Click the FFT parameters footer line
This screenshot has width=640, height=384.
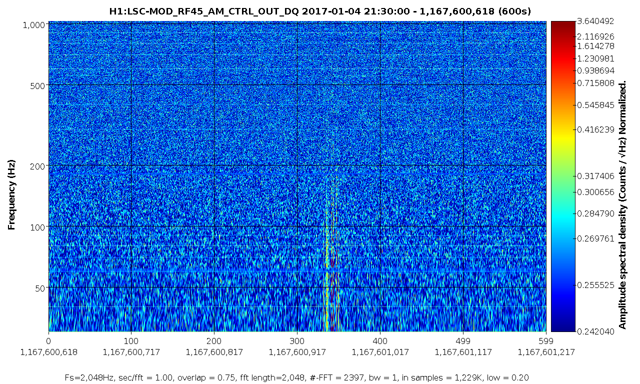[297, 377]
